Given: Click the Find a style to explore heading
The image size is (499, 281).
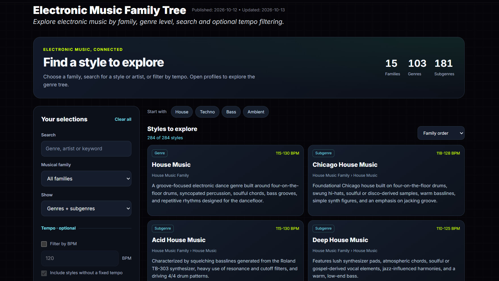Looking at the screenshot, I should (104, 63).
